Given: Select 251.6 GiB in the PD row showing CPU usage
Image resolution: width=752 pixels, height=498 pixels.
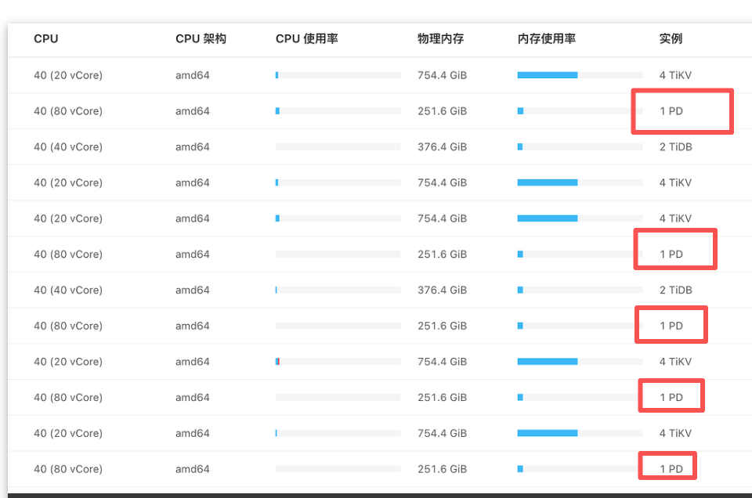Looking at the screenshot, I should pos(442,110).
